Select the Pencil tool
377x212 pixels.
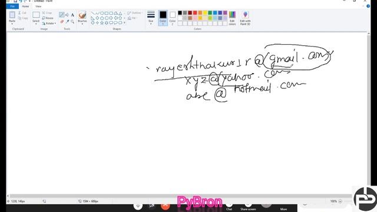pyautogui.click(x=61, y=15)
